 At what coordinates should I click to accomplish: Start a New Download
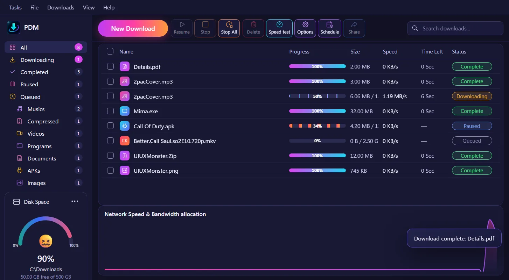(133, 28)
